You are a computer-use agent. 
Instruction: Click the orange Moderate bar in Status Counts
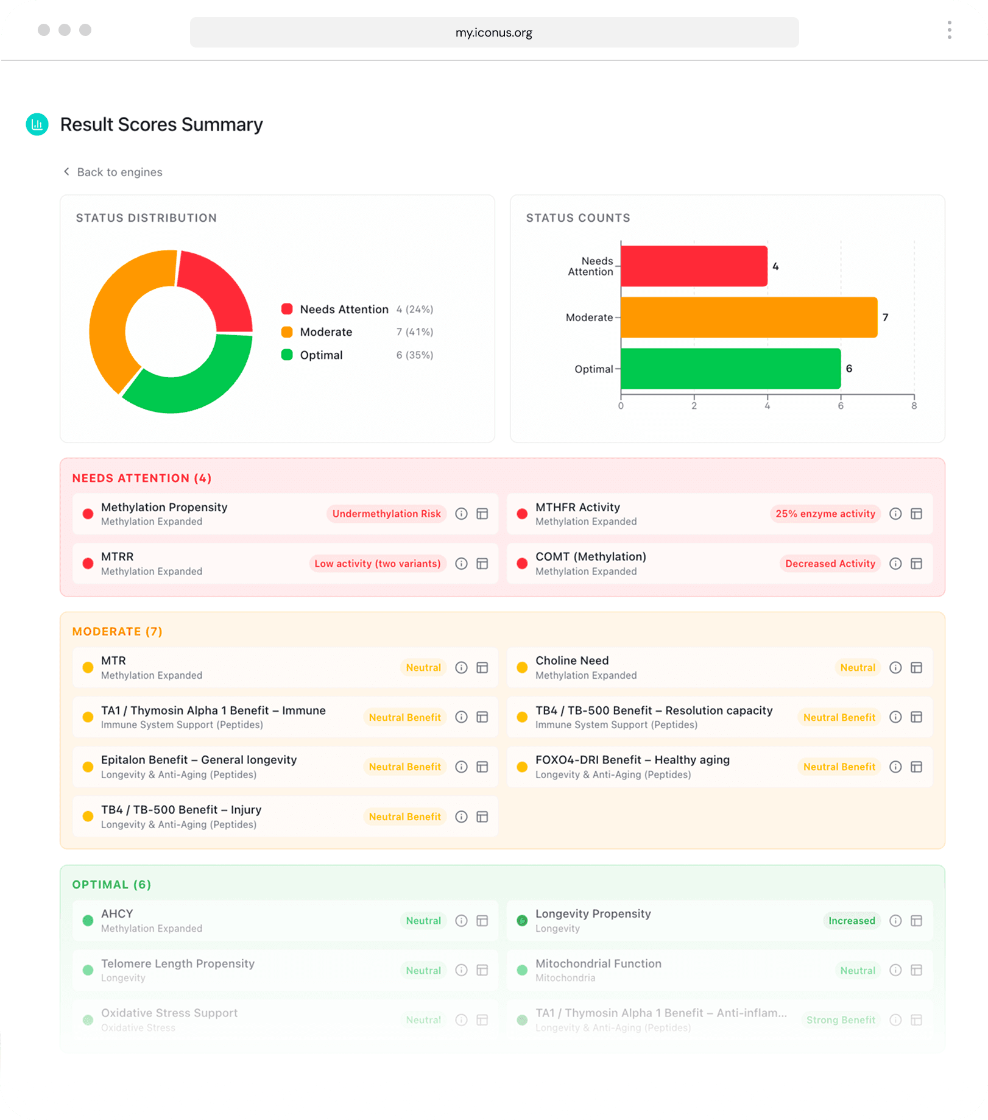pyautogui.click(x=749, y=317)
